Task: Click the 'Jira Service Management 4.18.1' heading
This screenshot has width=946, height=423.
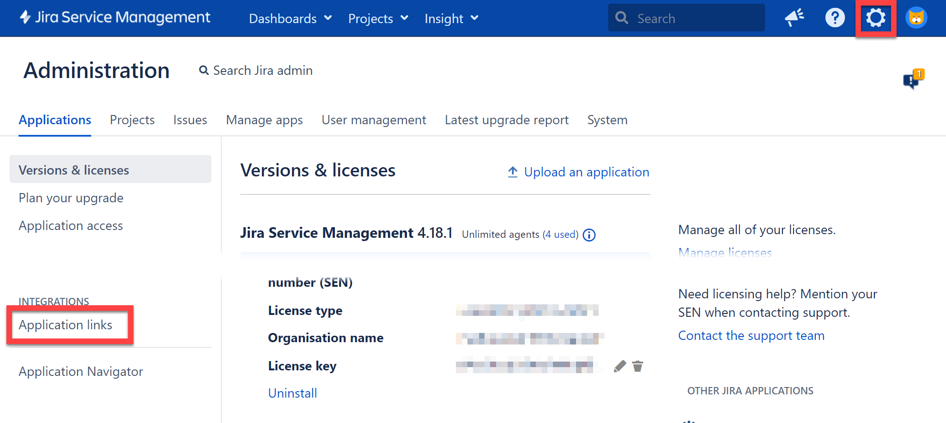Action: [346, 233]
